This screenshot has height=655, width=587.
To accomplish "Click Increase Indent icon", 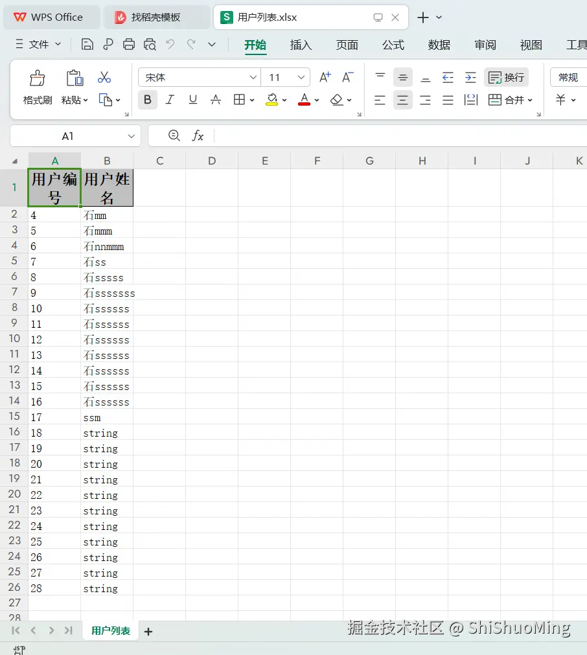I will coord(470,77).
